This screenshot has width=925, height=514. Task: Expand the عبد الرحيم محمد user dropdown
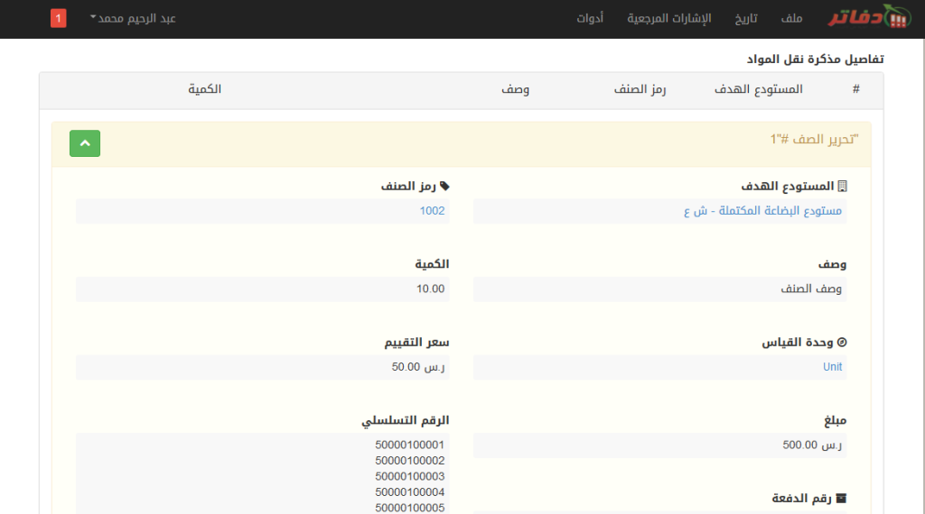(133, 18)
